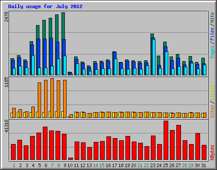Click the cyan pages bar for day 23
This screenshot has width=217, height=170.
(x=154, y=57)
